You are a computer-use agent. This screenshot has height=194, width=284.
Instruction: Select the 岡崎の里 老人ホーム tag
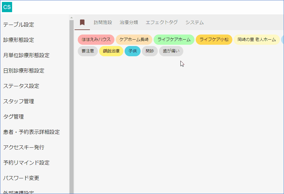tap(257, 40)
